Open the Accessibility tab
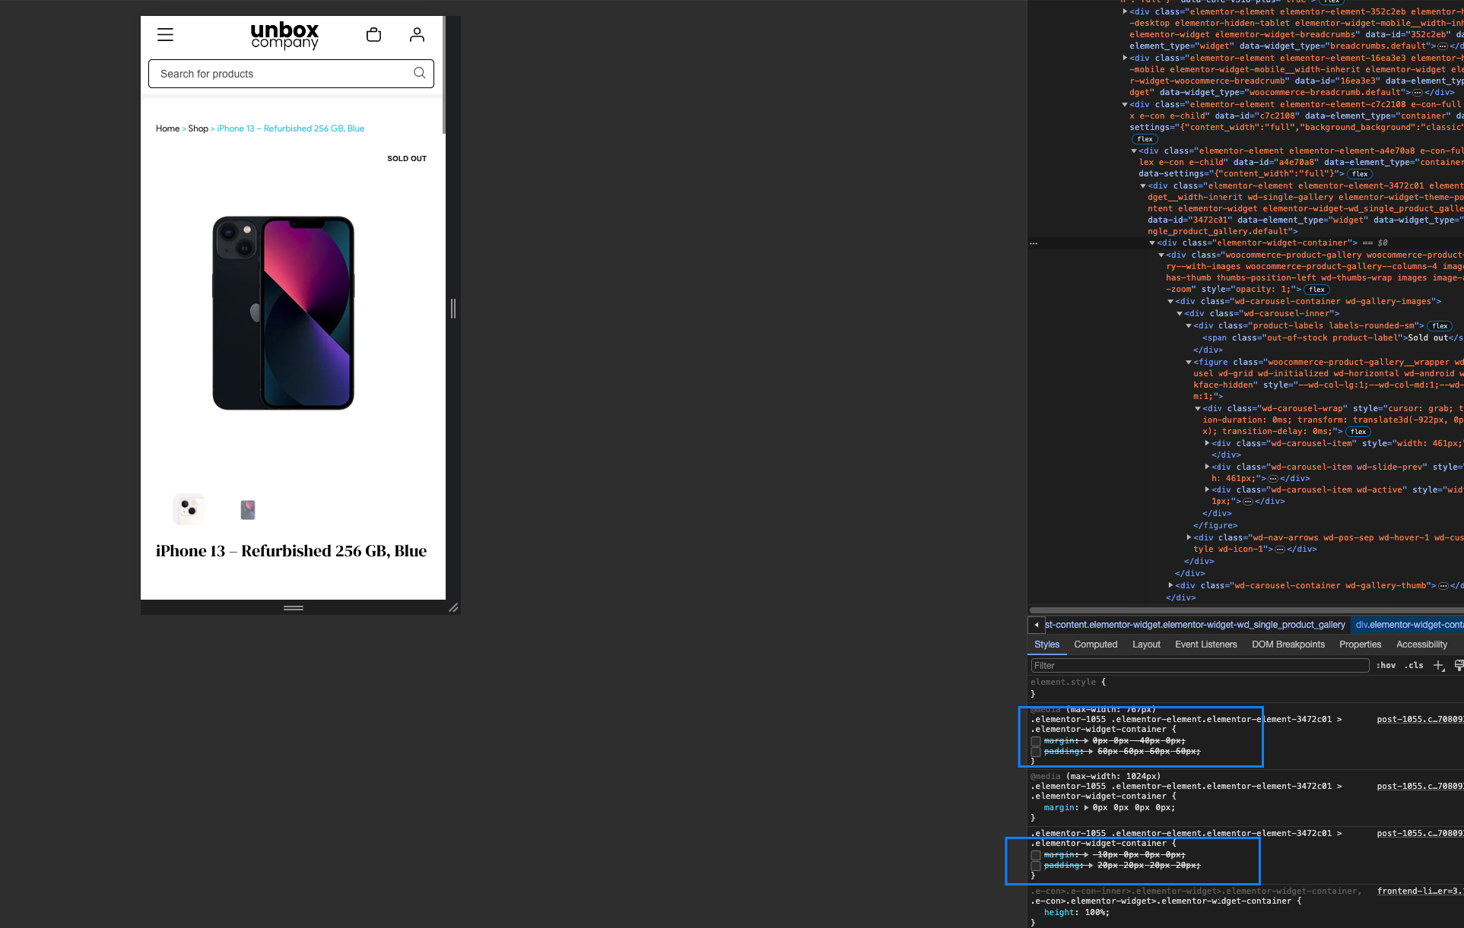1464x928 pixels. pyautogui.click(x=1421, y=645)
